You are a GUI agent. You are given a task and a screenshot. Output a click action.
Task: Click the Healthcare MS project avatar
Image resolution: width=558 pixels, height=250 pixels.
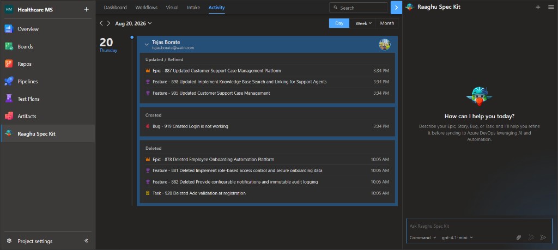9,10
